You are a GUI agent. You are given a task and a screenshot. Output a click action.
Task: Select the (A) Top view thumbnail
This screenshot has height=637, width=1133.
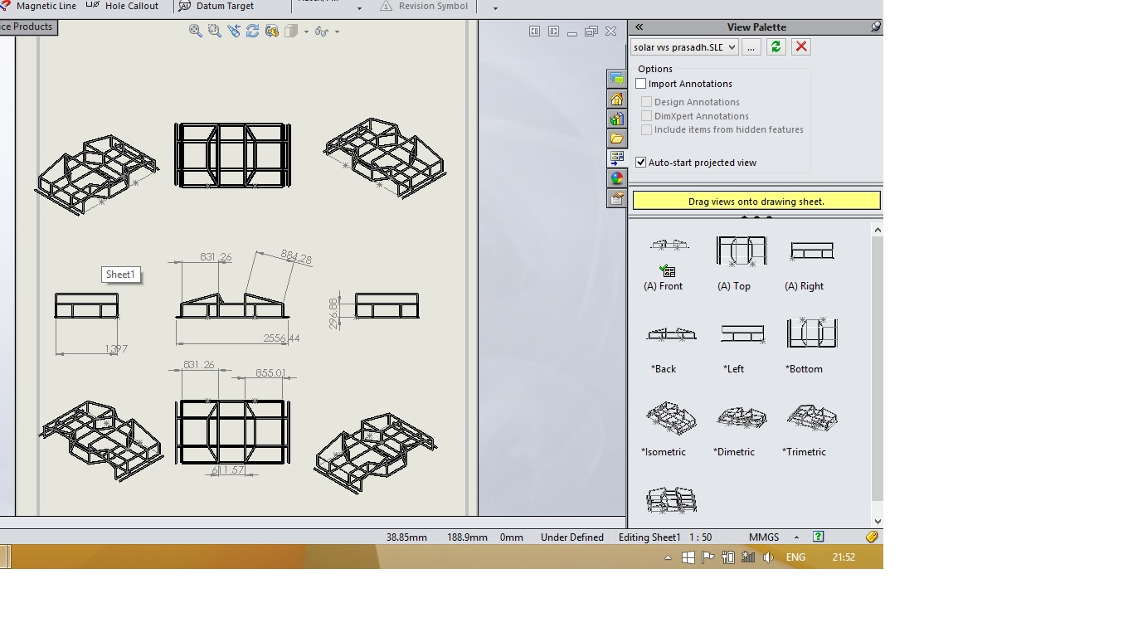click(741, 250)
